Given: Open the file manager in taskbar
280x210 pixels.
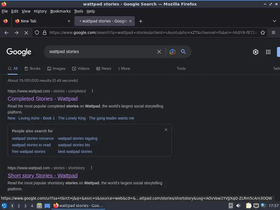Looking at the screenshot, I should pyautogui.click(x=39, y=206).
